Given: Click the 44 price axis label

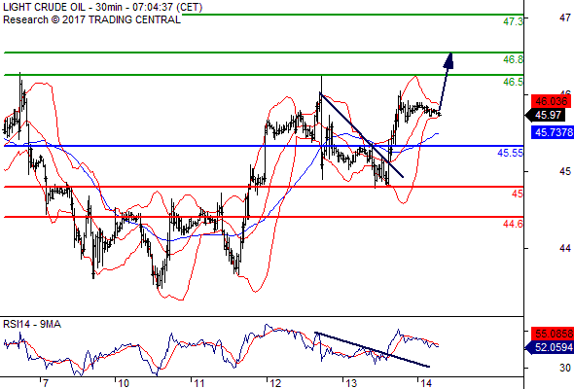Looking at the screenshot, I should [x=565, y=248].
